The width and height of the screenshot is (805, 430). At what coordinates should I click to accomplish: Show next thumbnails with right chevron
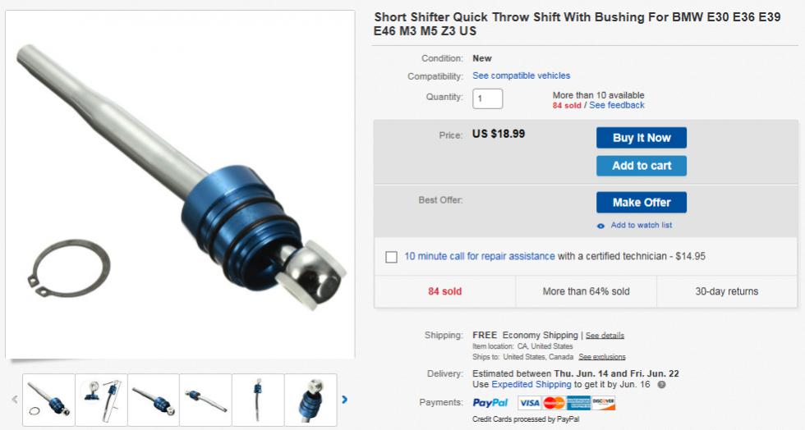pos(344,399)
